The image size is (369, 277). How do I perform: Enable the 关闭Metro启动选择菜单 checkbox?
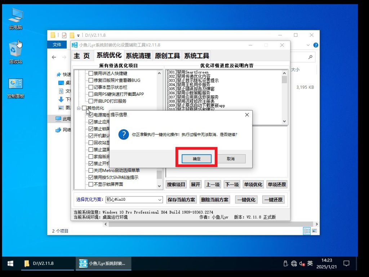pyautogui.click(x=91, y=170)
